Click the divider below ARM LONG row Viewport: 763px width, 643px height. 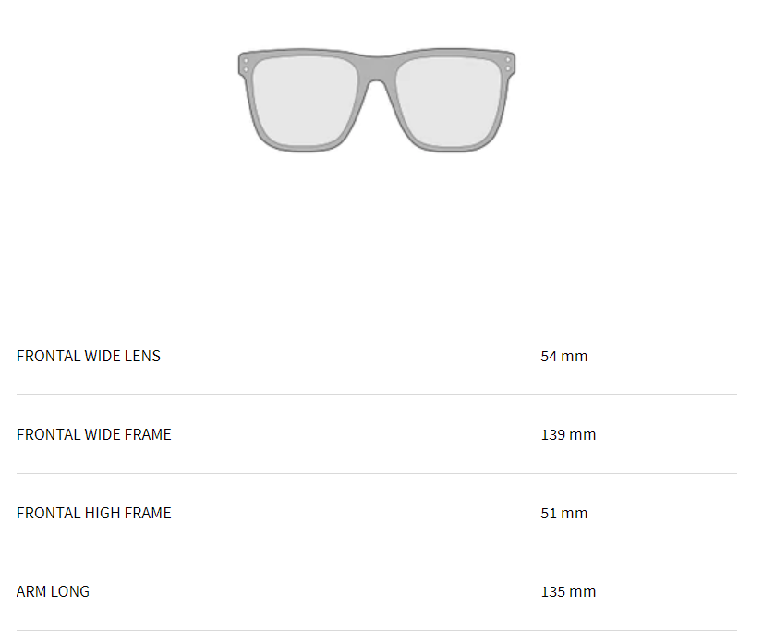point(377,630)
